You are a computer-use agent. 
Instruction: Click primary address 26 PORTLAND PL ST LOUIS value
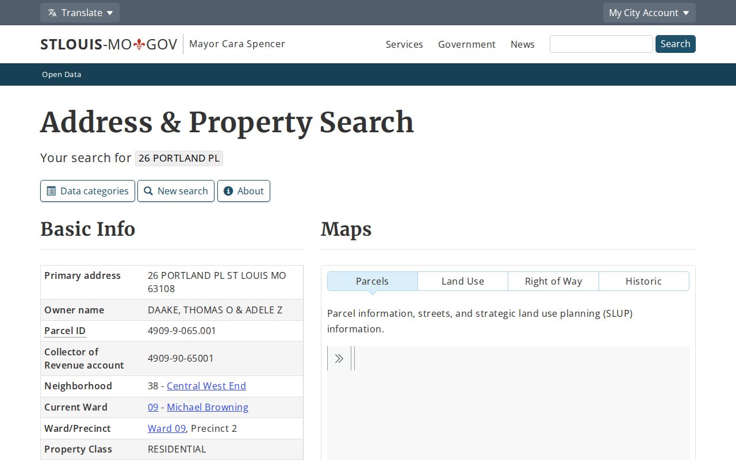pyautogui.click(x=217, y=282)
